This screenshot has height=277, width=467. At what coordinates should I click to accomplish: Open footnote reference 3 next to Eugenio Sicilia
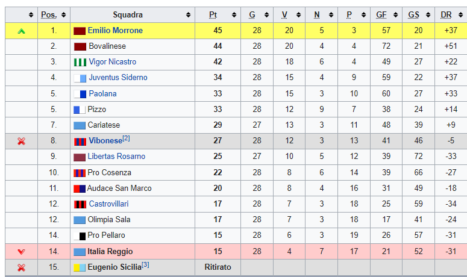pos(145,264)
